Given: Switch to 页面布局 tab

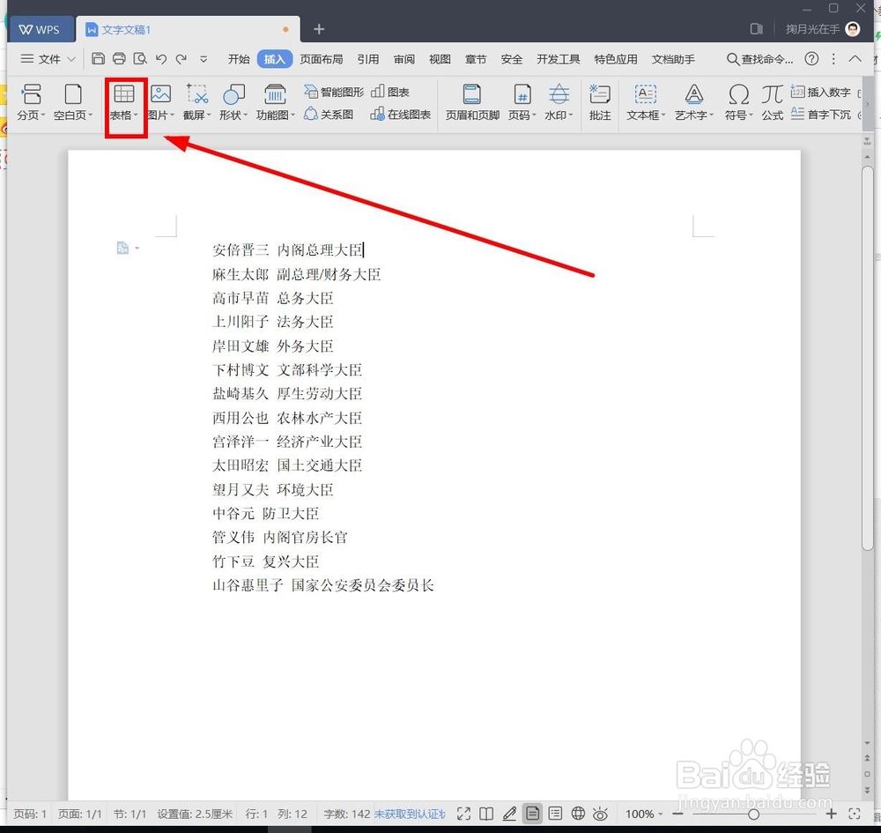Looking at the screenshot, I should tap(322, 59).
